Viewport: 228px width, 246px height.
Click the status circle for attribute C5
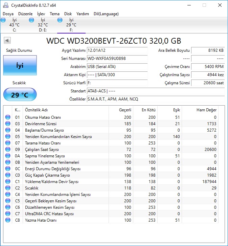8,201
